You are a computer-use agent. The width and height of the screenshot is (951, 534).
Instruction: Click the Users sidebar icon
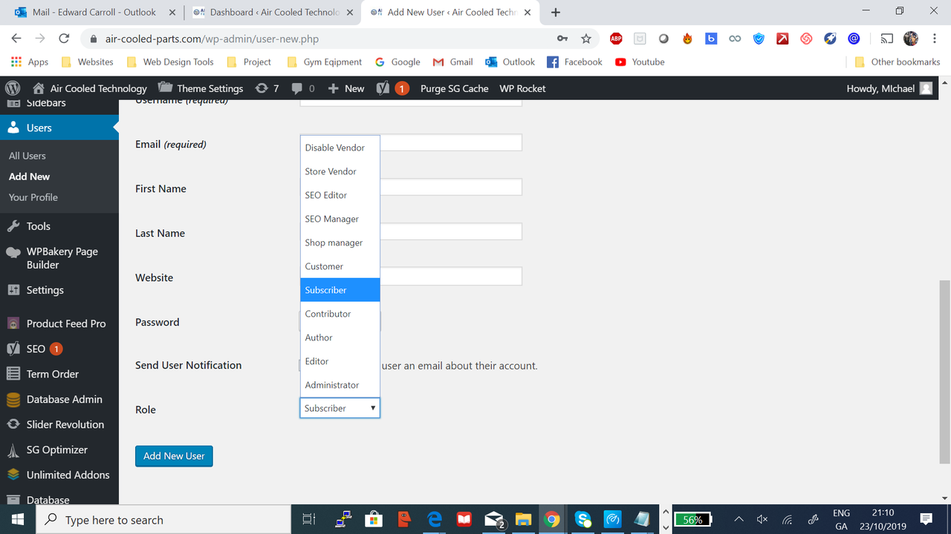13,128
